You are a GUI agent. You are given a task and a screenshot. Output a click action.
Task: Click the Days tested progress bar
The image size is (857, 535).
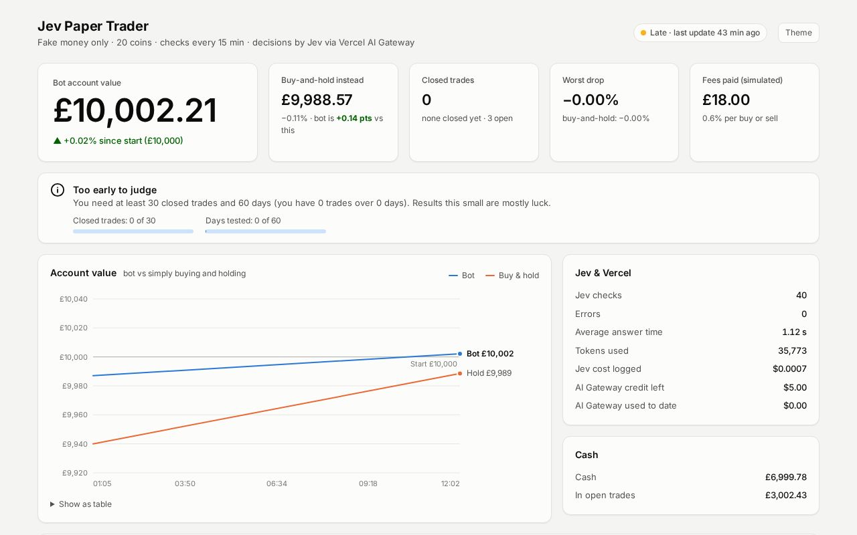[266, 231]
